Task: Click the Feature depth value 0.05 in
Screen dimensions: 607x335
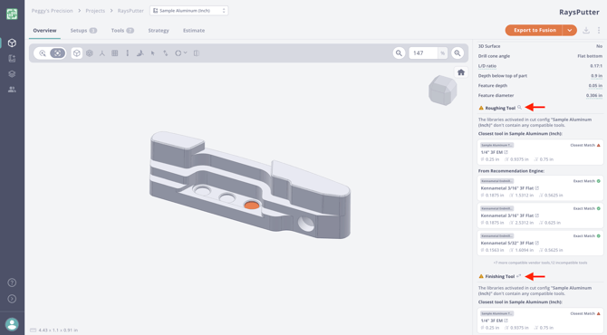Action: coord(595,85)
